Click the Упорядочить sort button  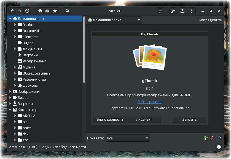point(211,20)
